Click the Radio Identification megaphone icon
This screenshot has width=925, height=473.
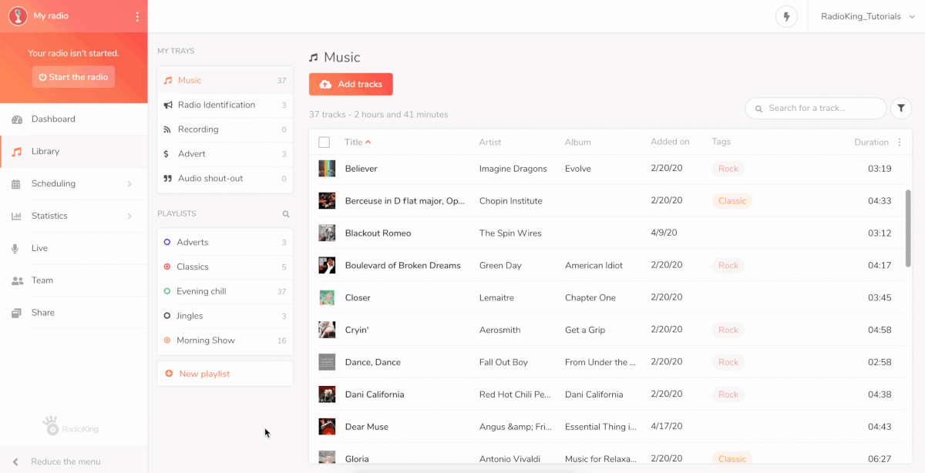tap(168, 105)
